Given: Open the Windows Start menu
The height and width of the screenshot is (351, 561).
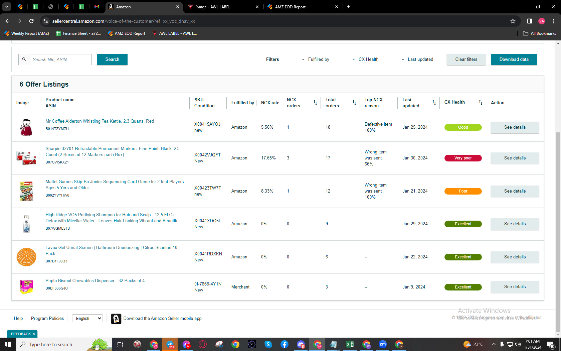Looking at the screenshot, I should 8,344.
